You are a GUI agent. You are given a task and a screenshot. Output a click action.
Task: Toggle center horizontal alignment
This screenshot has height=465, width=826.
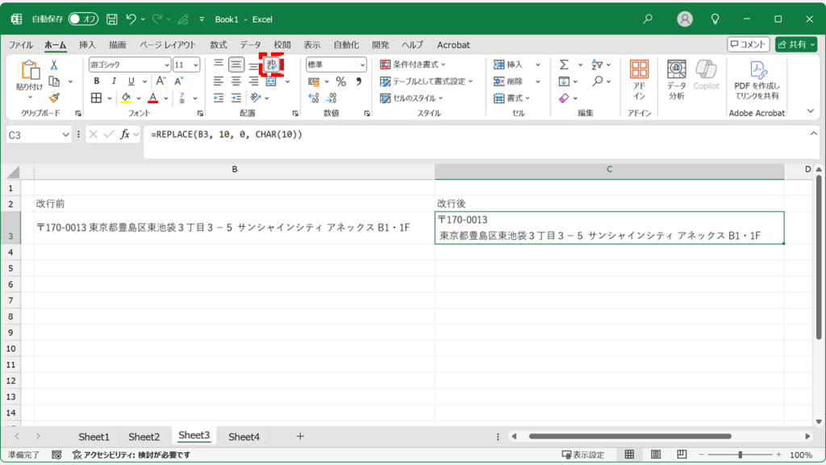click(236, 82)
